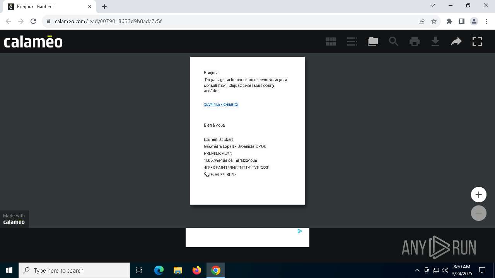Click the address 1000 Avenue de Terreblanque
495x278 pixels.
point(230,161)
